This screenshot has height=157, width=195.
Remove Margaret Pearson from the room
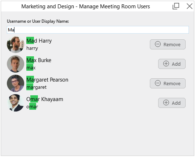(168, 83)
